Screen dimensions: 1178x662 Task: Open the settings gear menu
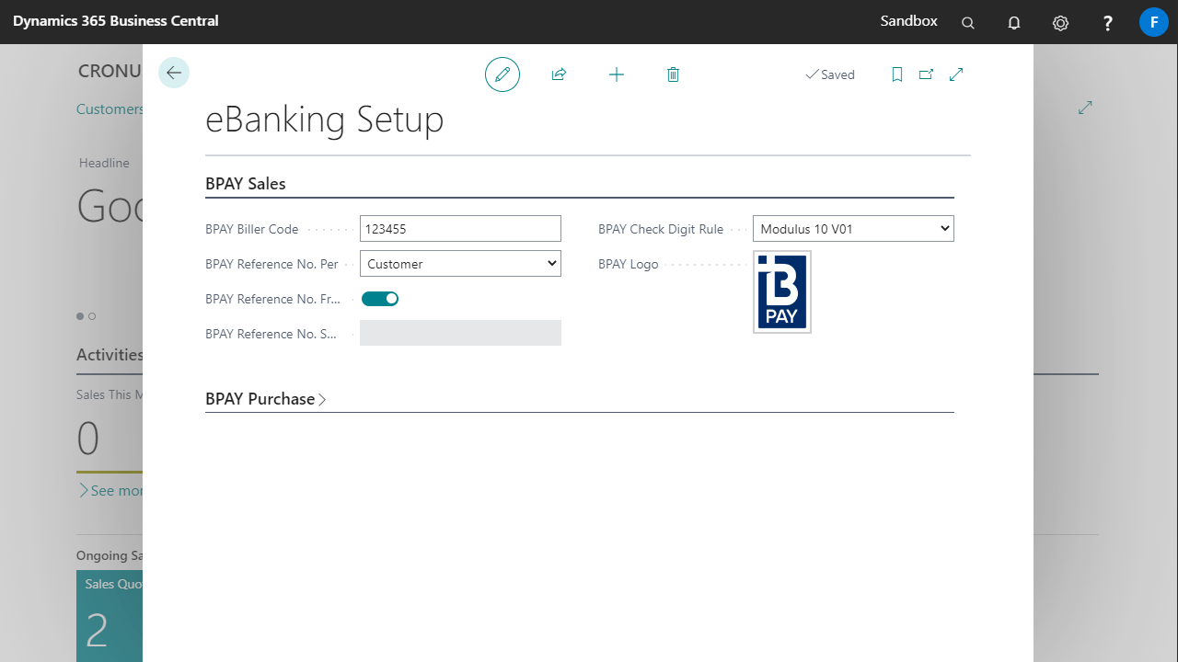[x=1061, y=23]
